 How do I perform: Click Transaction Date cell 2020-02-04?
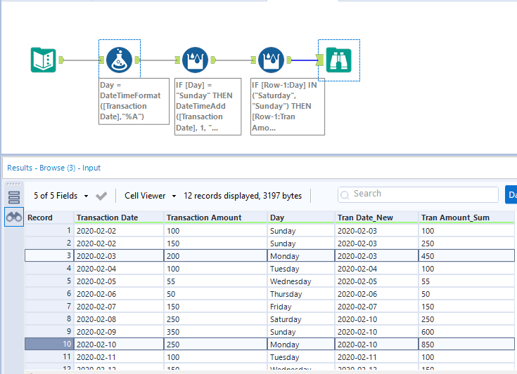tap(119, 269)
